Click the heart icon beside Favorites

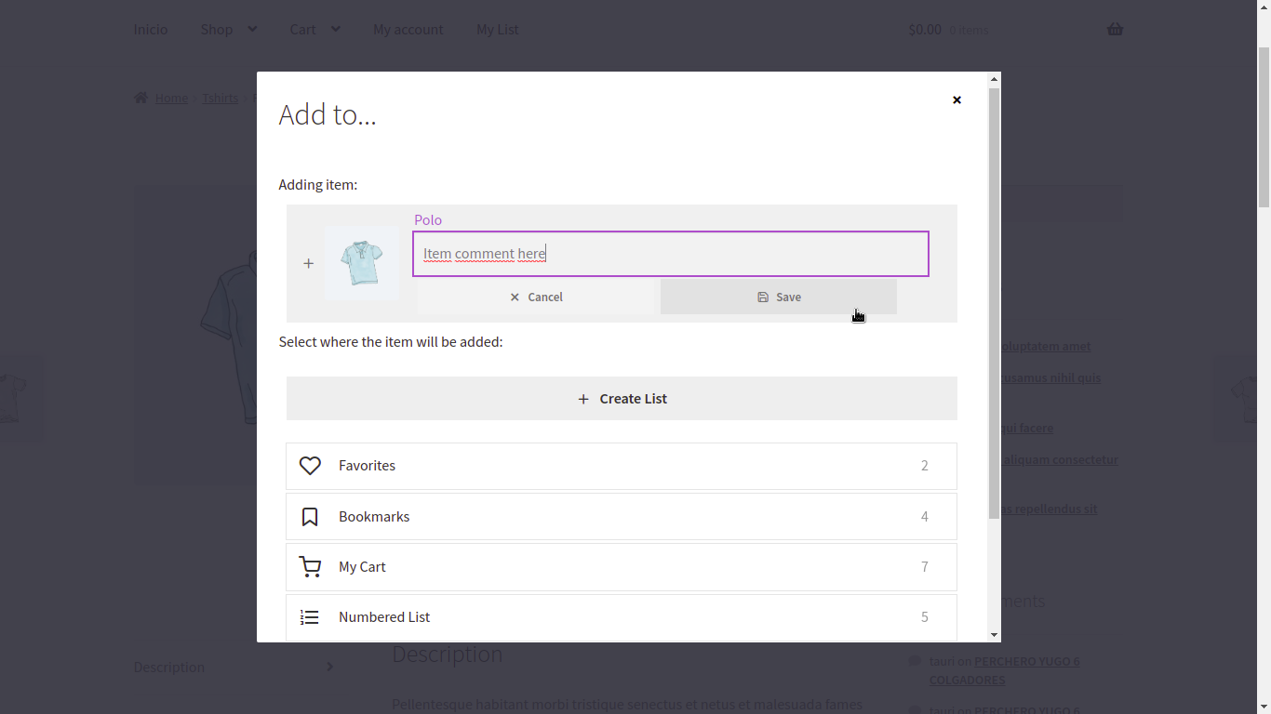[310, 466]
